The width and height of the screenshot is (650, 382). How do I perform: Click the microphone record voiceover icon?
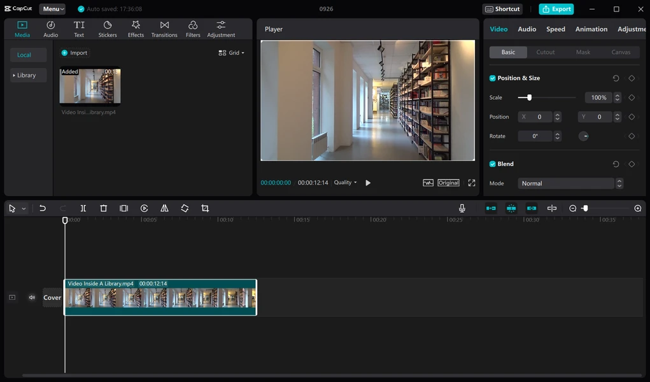(x=462, y=208)
